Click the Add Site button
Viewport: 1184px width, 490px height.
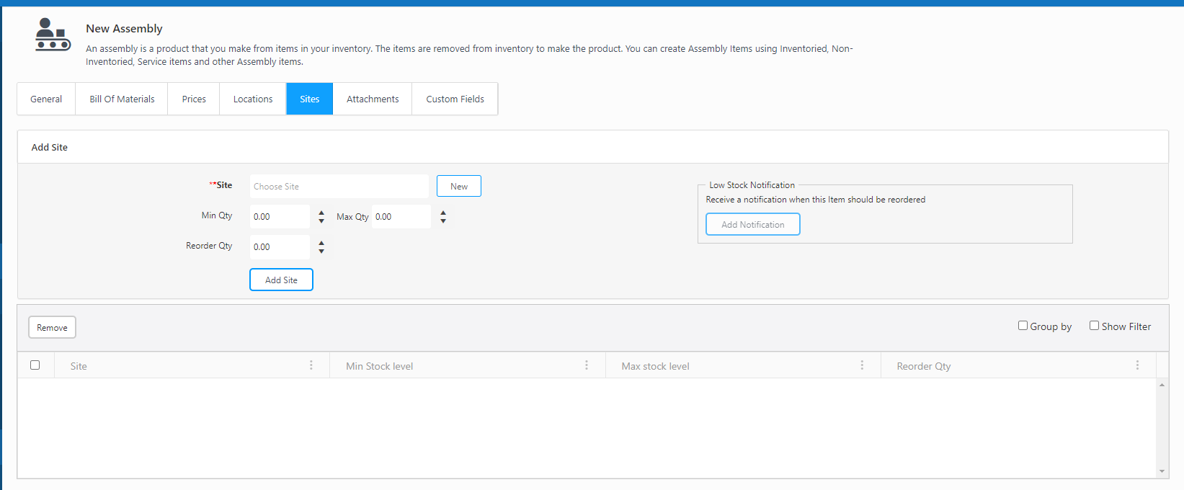(x=281, y=280)
